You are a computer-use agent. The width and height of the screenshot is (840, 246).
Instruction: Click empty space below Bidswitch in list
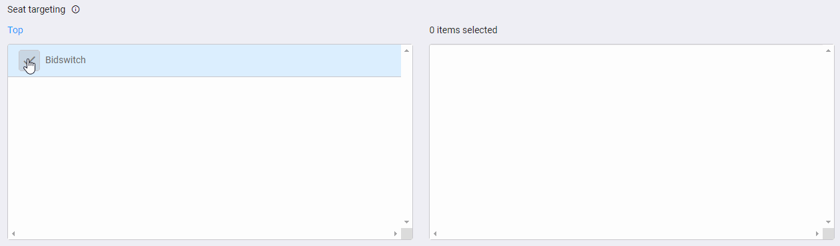(205, 152)
